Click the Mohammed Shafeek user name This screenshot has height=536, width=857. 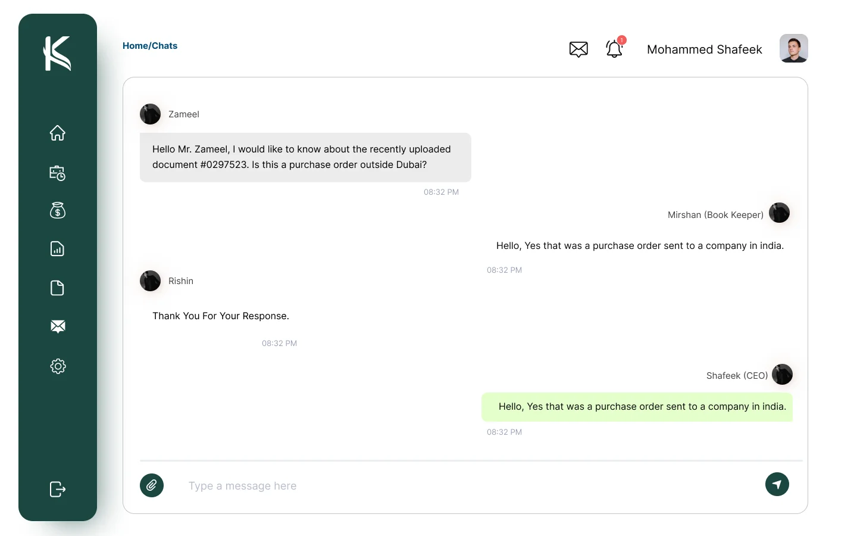[x=705, y=49]
